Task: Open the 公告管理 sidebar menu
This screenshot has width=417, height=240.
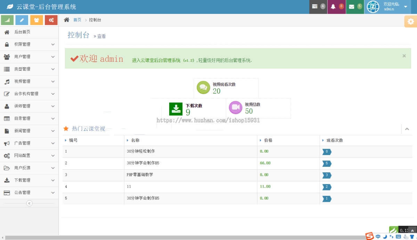Action: tap(29, 192)
